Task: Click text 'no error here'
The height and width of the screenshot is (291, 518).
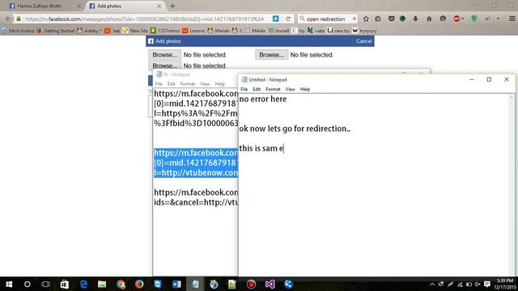Action: (263, 99)
